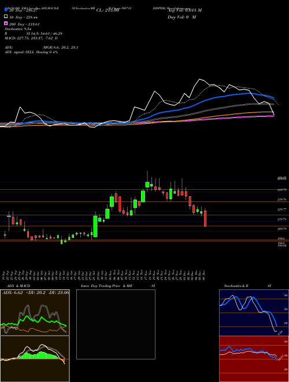Click the 'ADX signal: SELL' text line
The height and width of the screenshot is (382, 289).
(x=31, y=52)
